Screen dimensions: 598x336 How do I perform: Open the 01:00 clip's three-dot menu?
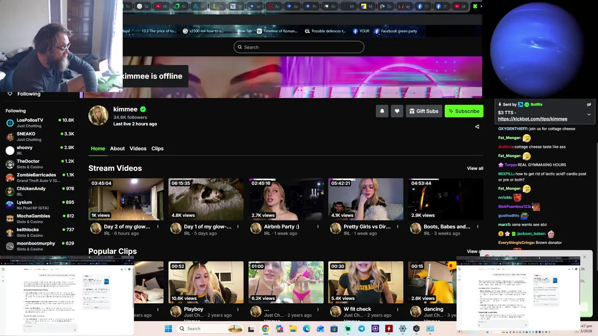[318, 309]
